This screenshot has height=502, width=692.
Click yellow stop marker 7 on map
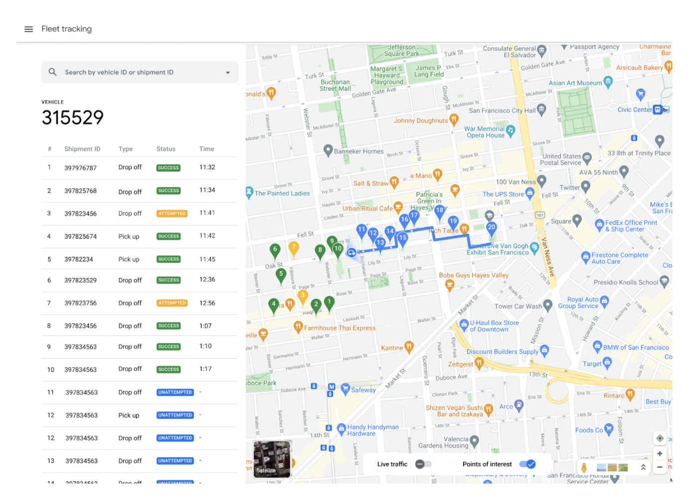pos(294,248)
